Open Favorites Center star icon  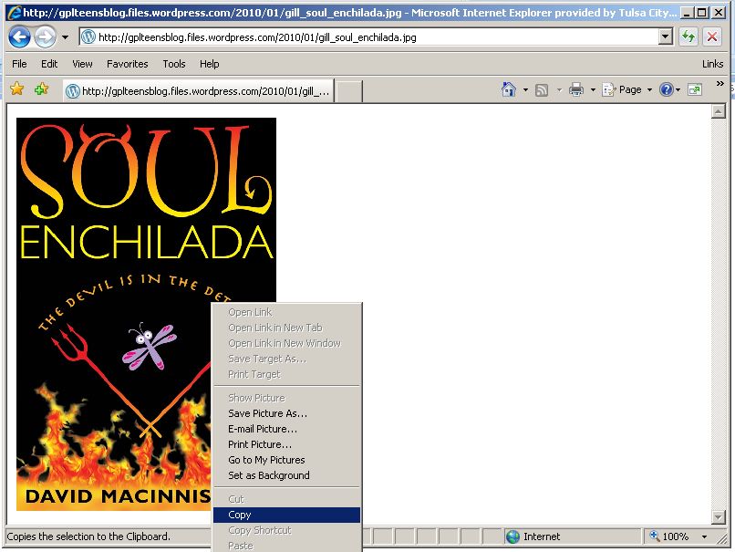coord(17,89)
